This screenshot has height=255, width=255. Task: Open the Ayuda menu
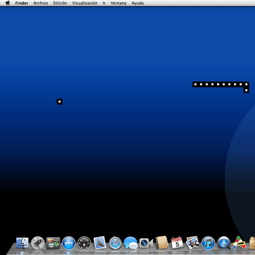click(137, 3)
